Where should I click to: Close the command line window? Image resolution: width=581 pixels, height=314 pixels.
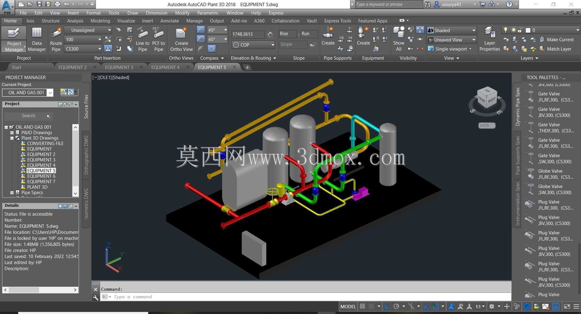[x=96, y=289]
